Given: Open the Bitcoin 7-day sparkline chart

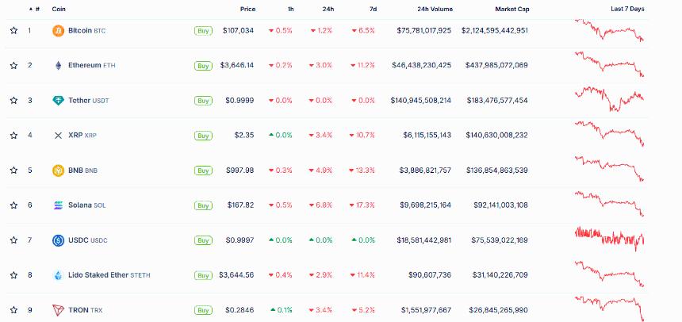Looking at the screenshot, I should 609,30.
